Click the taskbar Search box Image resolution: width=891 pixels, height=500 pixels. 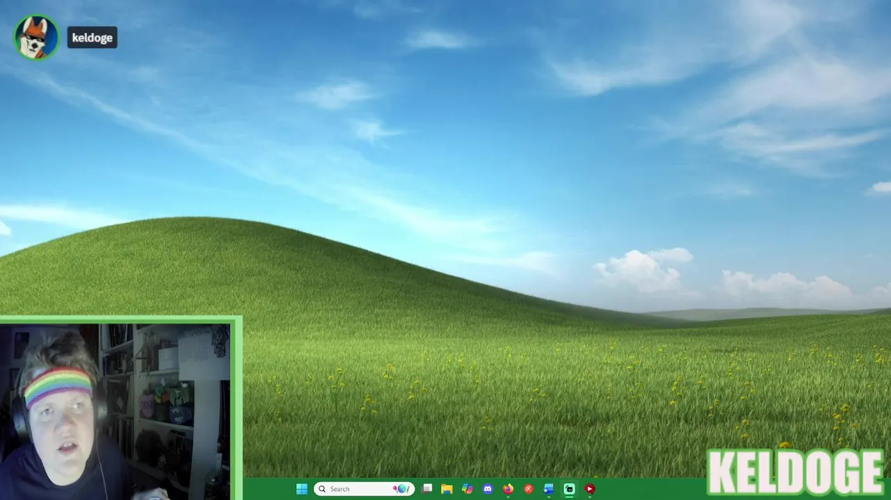pyautogui.click(x=364, y=489)
